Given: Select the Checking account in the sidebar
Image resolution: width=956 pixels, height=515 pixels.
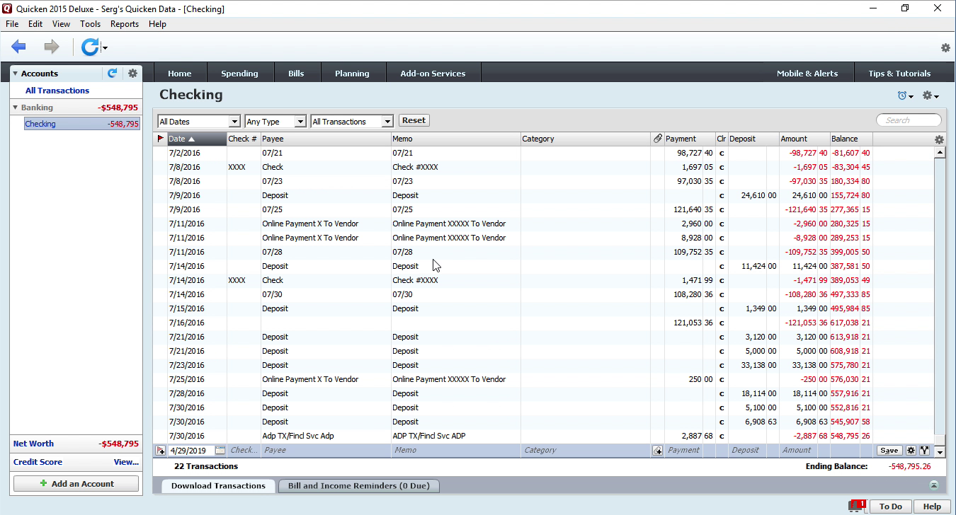Looking at the screenshot, I should pos(82,124).
